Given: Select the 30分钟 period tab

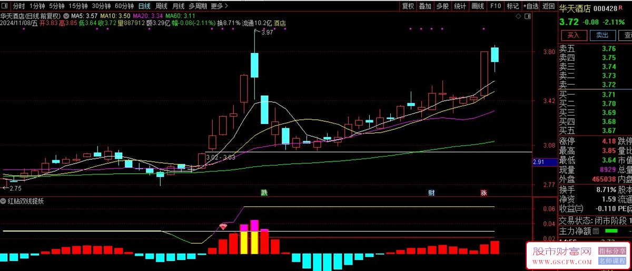Looking at the screenshot, I should tap(101, 6).
